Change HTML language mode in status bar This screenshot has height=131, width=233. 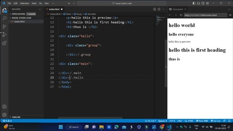[x=190, y=121]
